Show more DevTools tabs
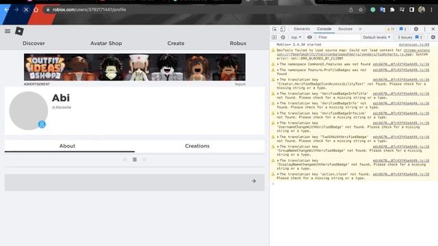438x246 pixels. pos(360,29)
